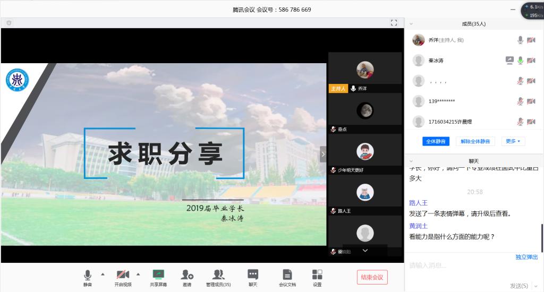544x292 pixels.
Task: Click the fullscreen icon above the shared screen
Action: pyautogui.click(x=394, y=22)
